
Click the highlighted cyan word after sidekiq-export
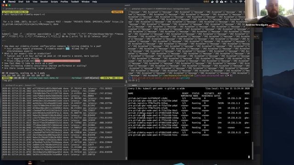click(x=68, y=49)
